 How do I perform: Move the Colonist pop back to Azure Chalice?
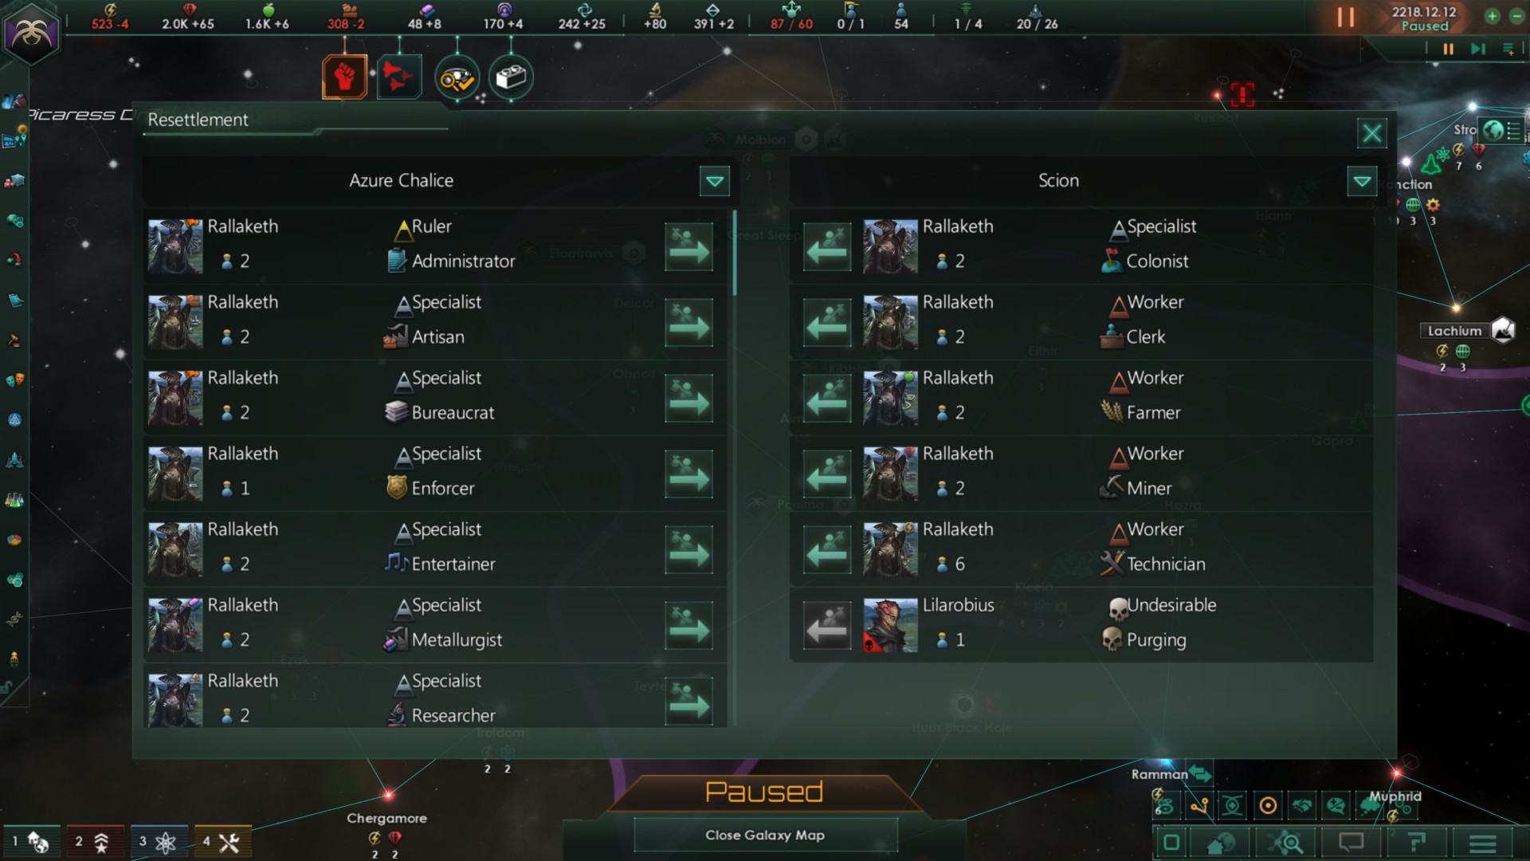click(827, 247)
